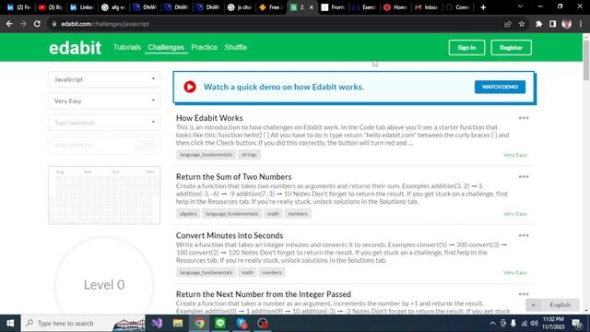Open three-dot menu for Convert Minutes into Seconds

coord(524,236)
